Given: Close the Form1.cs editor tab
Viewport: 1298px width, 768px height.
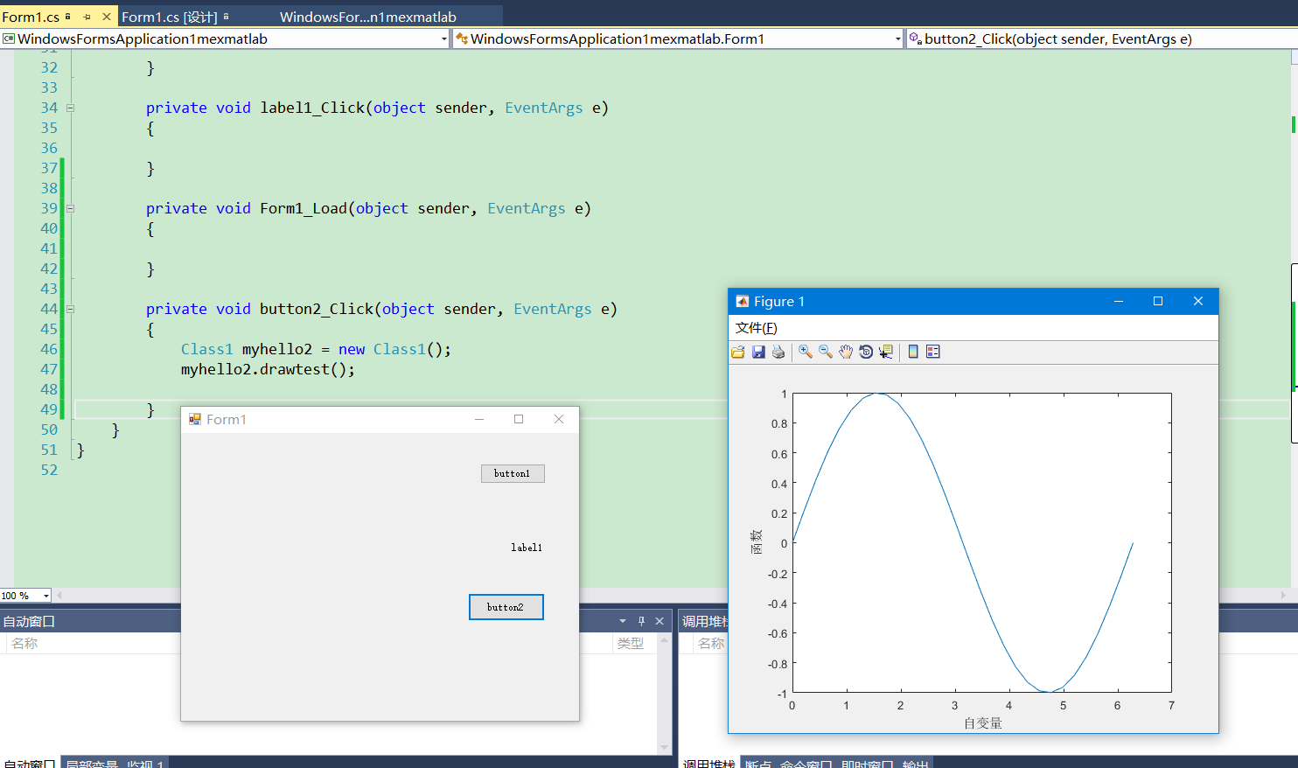Looking at the screenshot, I should [x=107, y=17].
